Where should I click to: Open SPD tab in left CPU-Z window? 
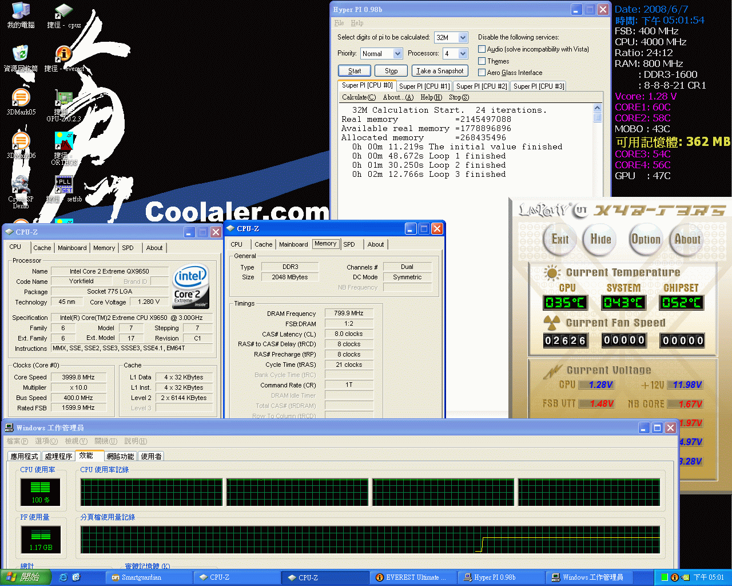point(128,248)
